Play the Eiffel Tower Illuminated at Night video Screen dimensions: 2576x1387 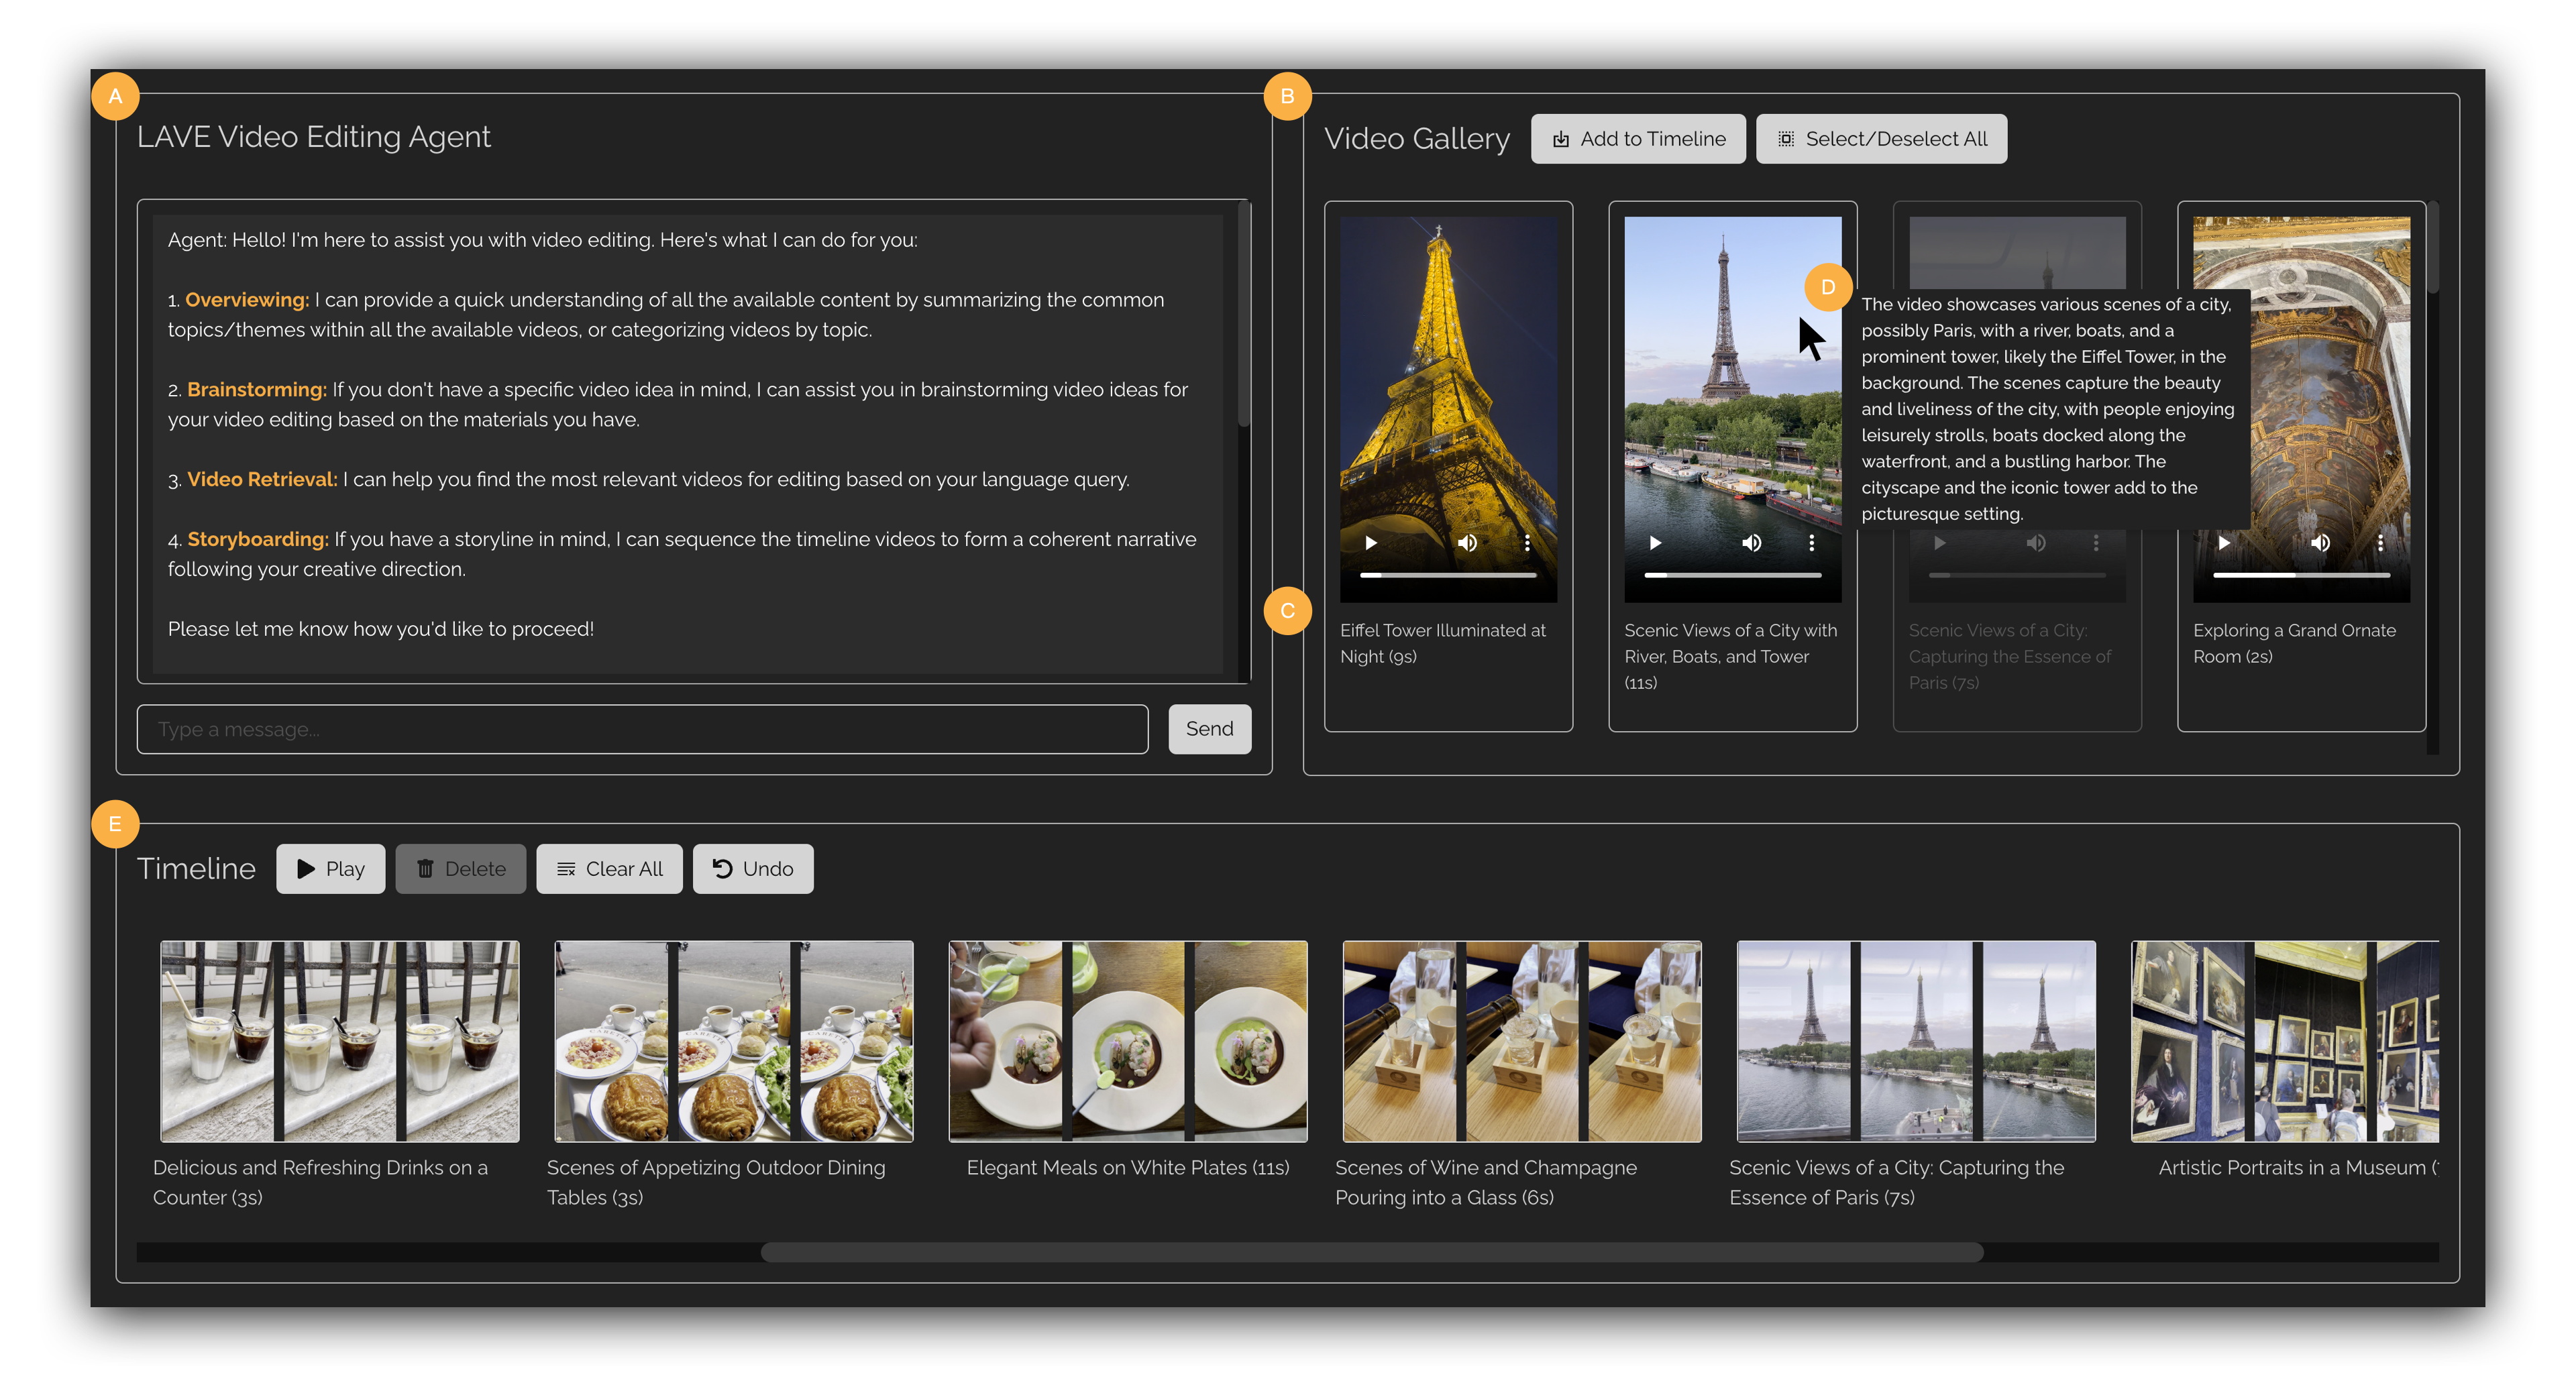coord(1371,543)
